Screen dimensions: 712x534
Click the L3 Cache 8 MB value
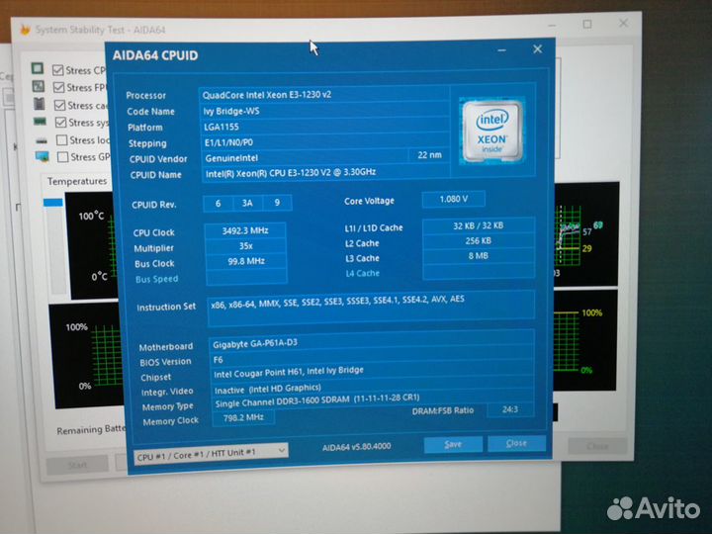point(479,256)
